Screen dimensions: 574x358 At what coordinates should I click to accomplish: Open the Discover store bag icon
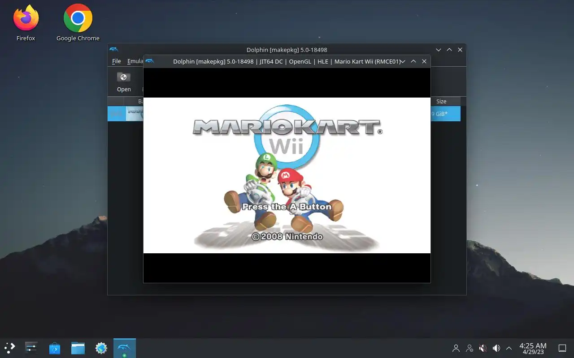click(55, 348)
